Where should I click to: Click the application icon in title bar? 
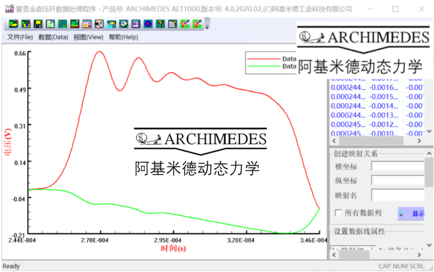click(9, 9)
